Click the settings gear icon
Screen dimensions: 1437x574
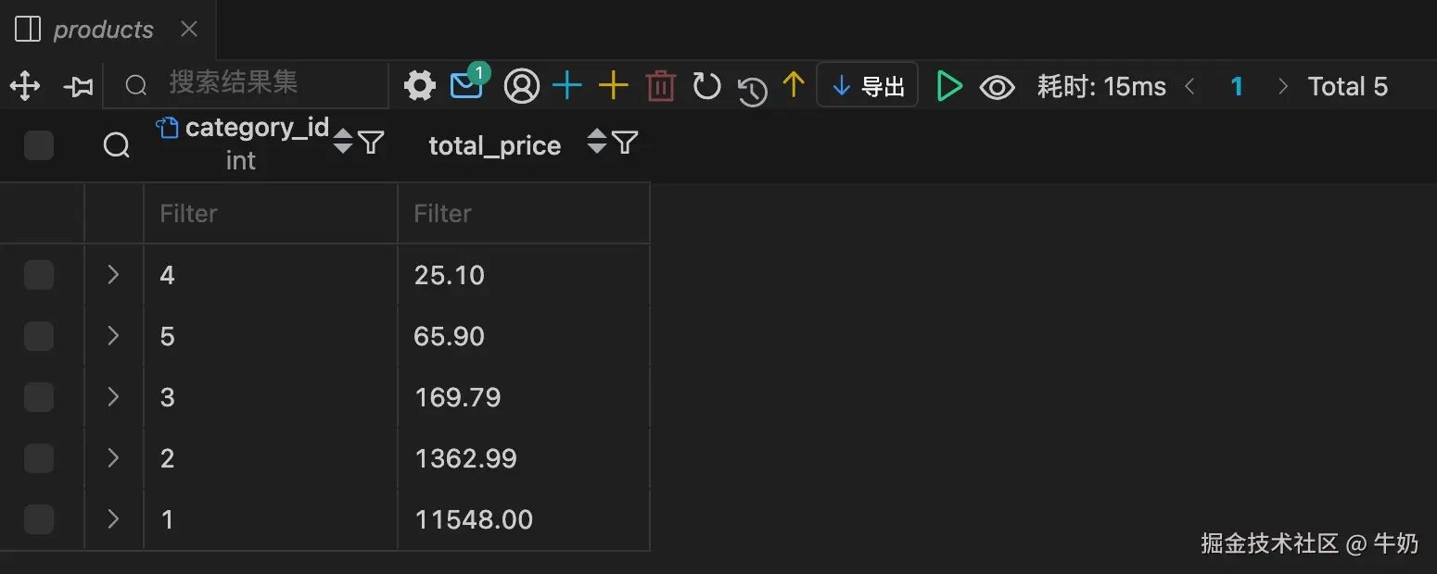[420, 86]
